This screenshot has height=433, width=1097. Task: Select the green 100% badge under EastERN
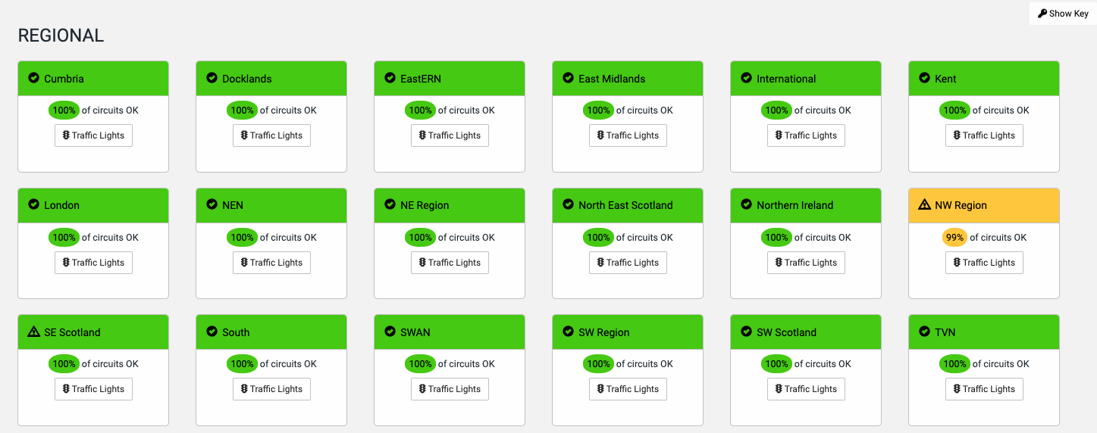point(420,111)
